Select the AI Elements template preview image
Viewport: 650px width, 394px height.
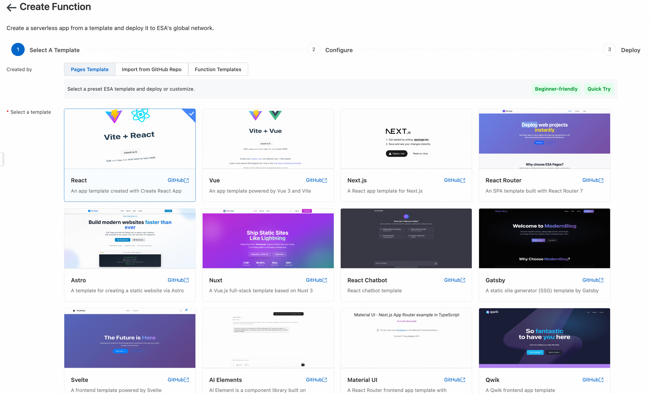268,338
